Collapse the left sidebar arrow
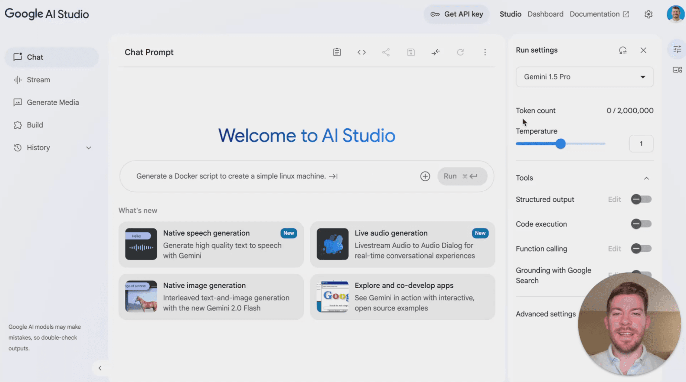This screenshot has height=382, width=686. tap(100, 368)
